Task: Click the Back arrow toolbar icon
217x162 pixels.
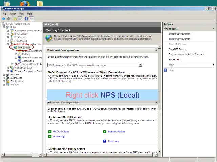Action: [4, 19]
